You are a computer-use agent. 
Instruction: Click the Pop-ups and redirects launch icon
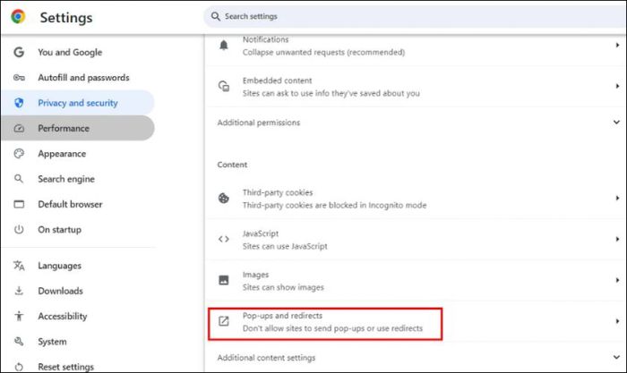224,321
